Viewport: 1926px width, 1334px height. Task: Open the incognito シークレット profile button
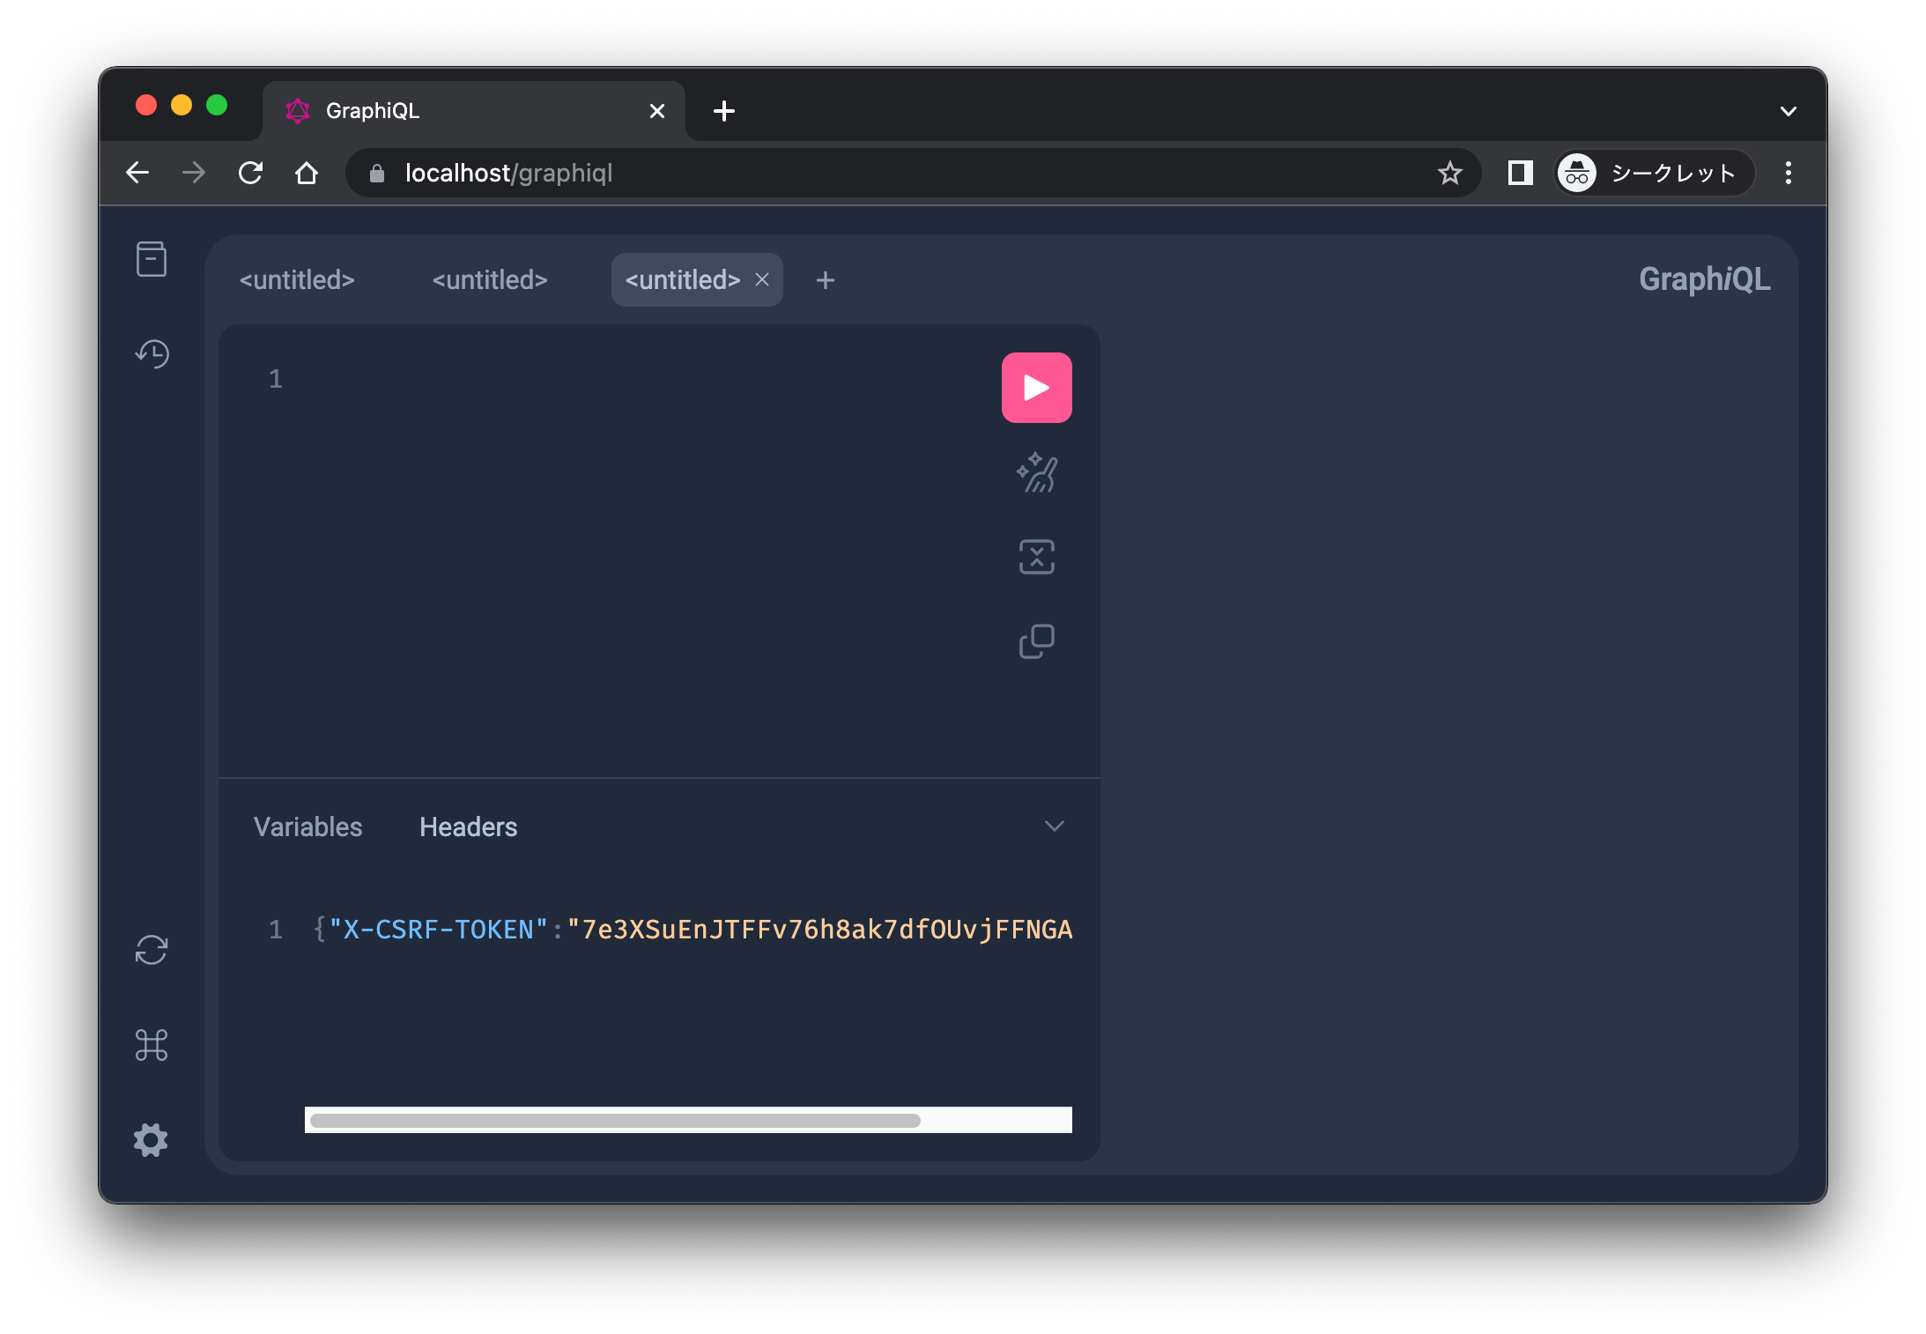(1653, 173)
